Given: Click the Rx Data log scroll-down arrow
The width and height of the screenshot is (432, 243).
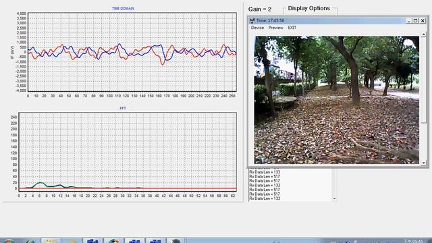Looking at the screenshot, I should pyautogui.click(x=335, y=198).
